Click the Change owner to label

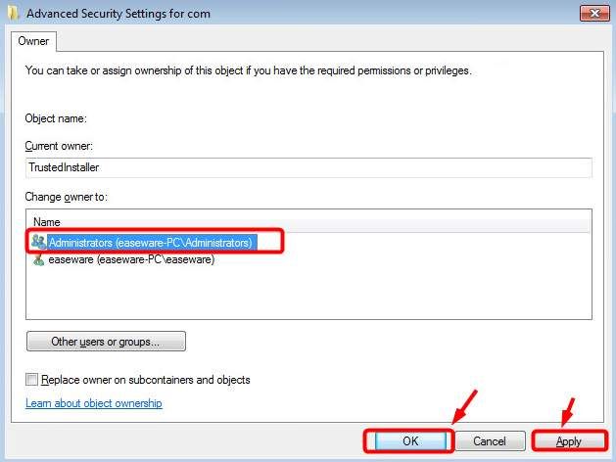point(67,197)
